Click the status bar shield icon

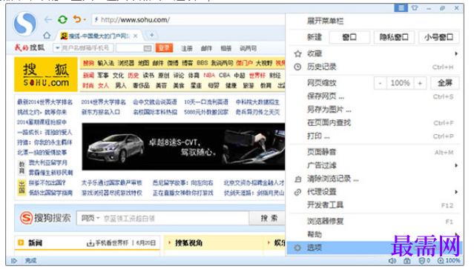(x=421, y=261)
